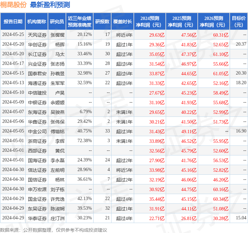Click target price 20.37

pos(241,44)
